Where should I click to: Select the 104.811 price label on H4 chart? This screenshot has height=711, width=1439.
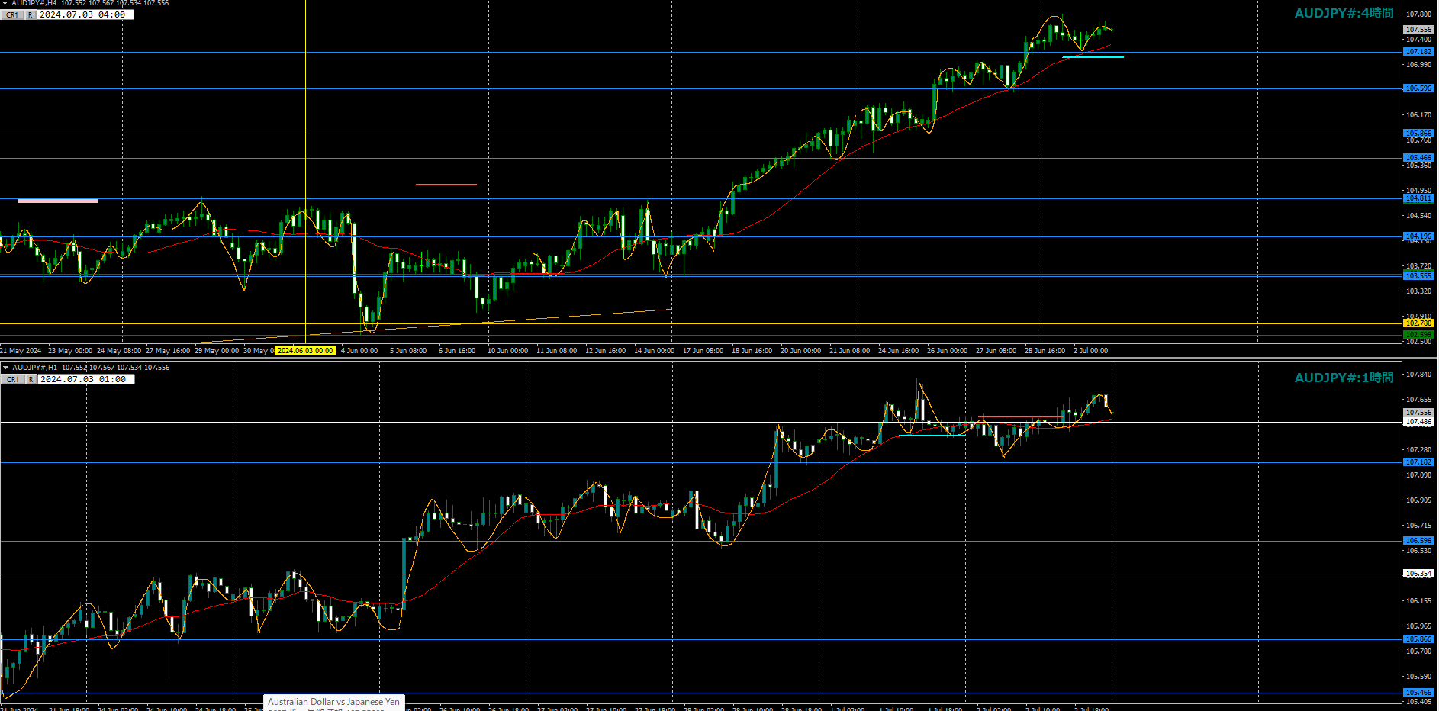click(x=1419, y=198)
